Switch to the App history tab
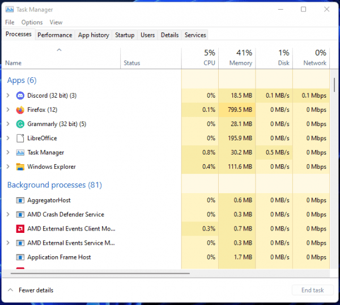The width and height of the screenshot is (340, 305). tap(93, 35)
